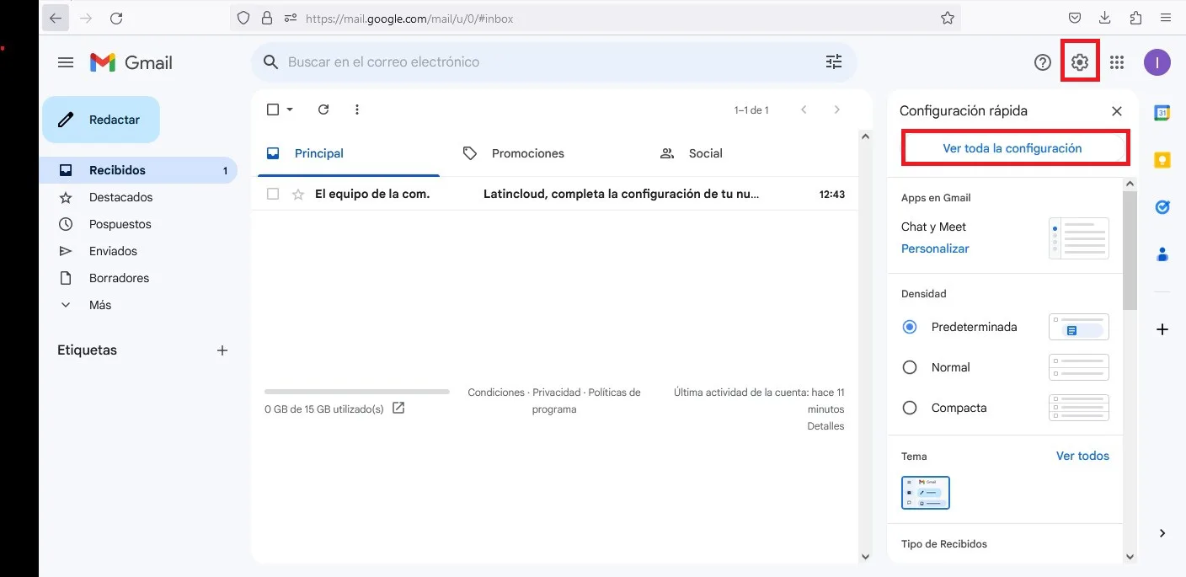1186x577 pixels.
Task: Open Google Tasks in side panel
Action: point(1162,207)
